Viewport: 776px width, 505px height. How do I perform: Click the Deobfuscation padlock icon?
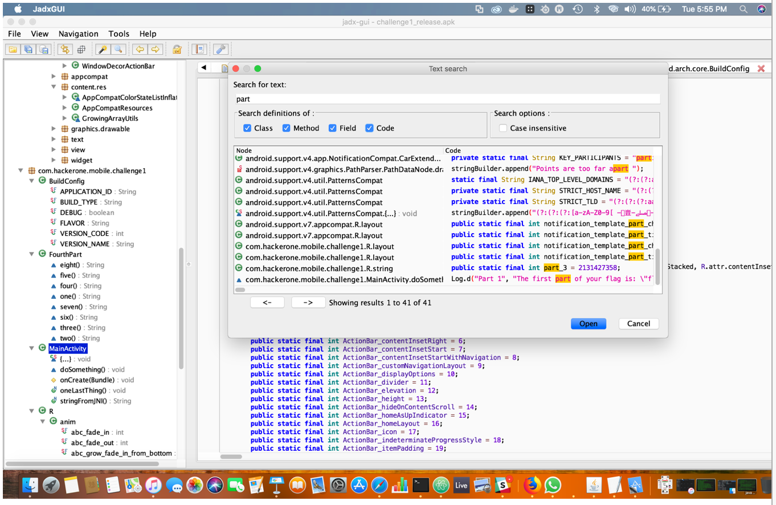coord(177,49)
